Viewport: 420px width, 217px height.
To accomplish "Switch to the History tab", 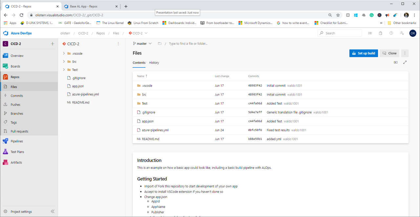I will (x=154, y=63).
